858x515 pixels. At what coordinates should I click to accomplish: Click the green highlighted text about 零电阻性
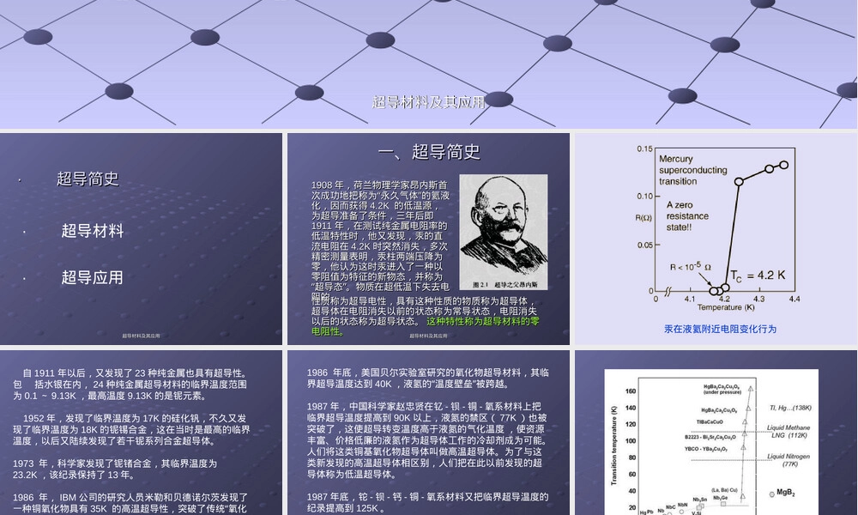click(x=426, y=326)
